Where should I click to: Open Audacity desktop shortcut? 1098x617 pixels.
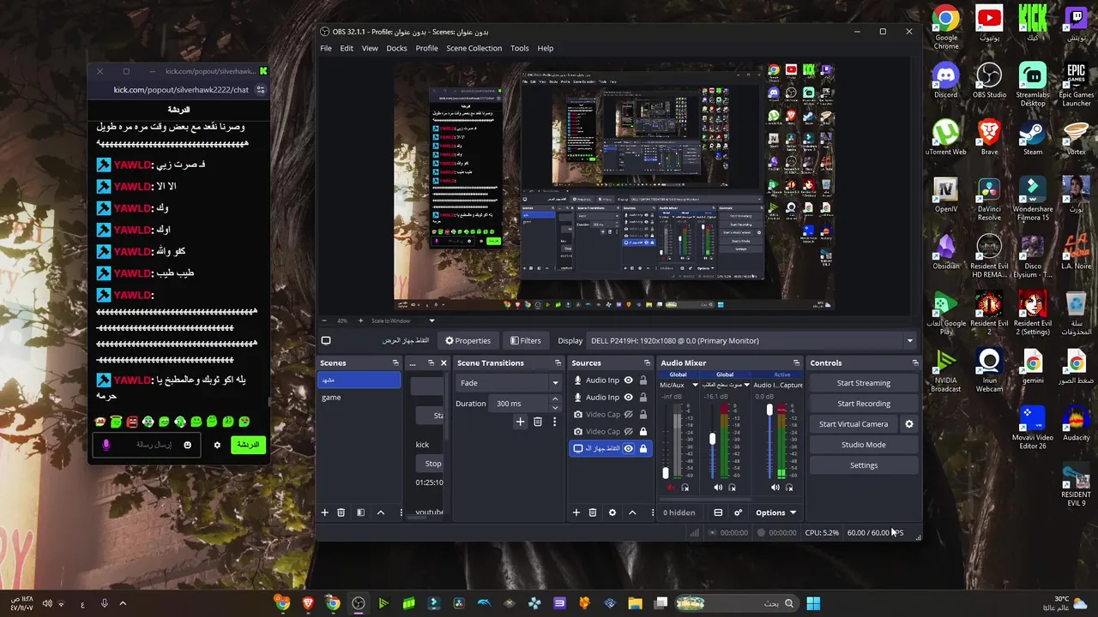[x=1076, y=424]
